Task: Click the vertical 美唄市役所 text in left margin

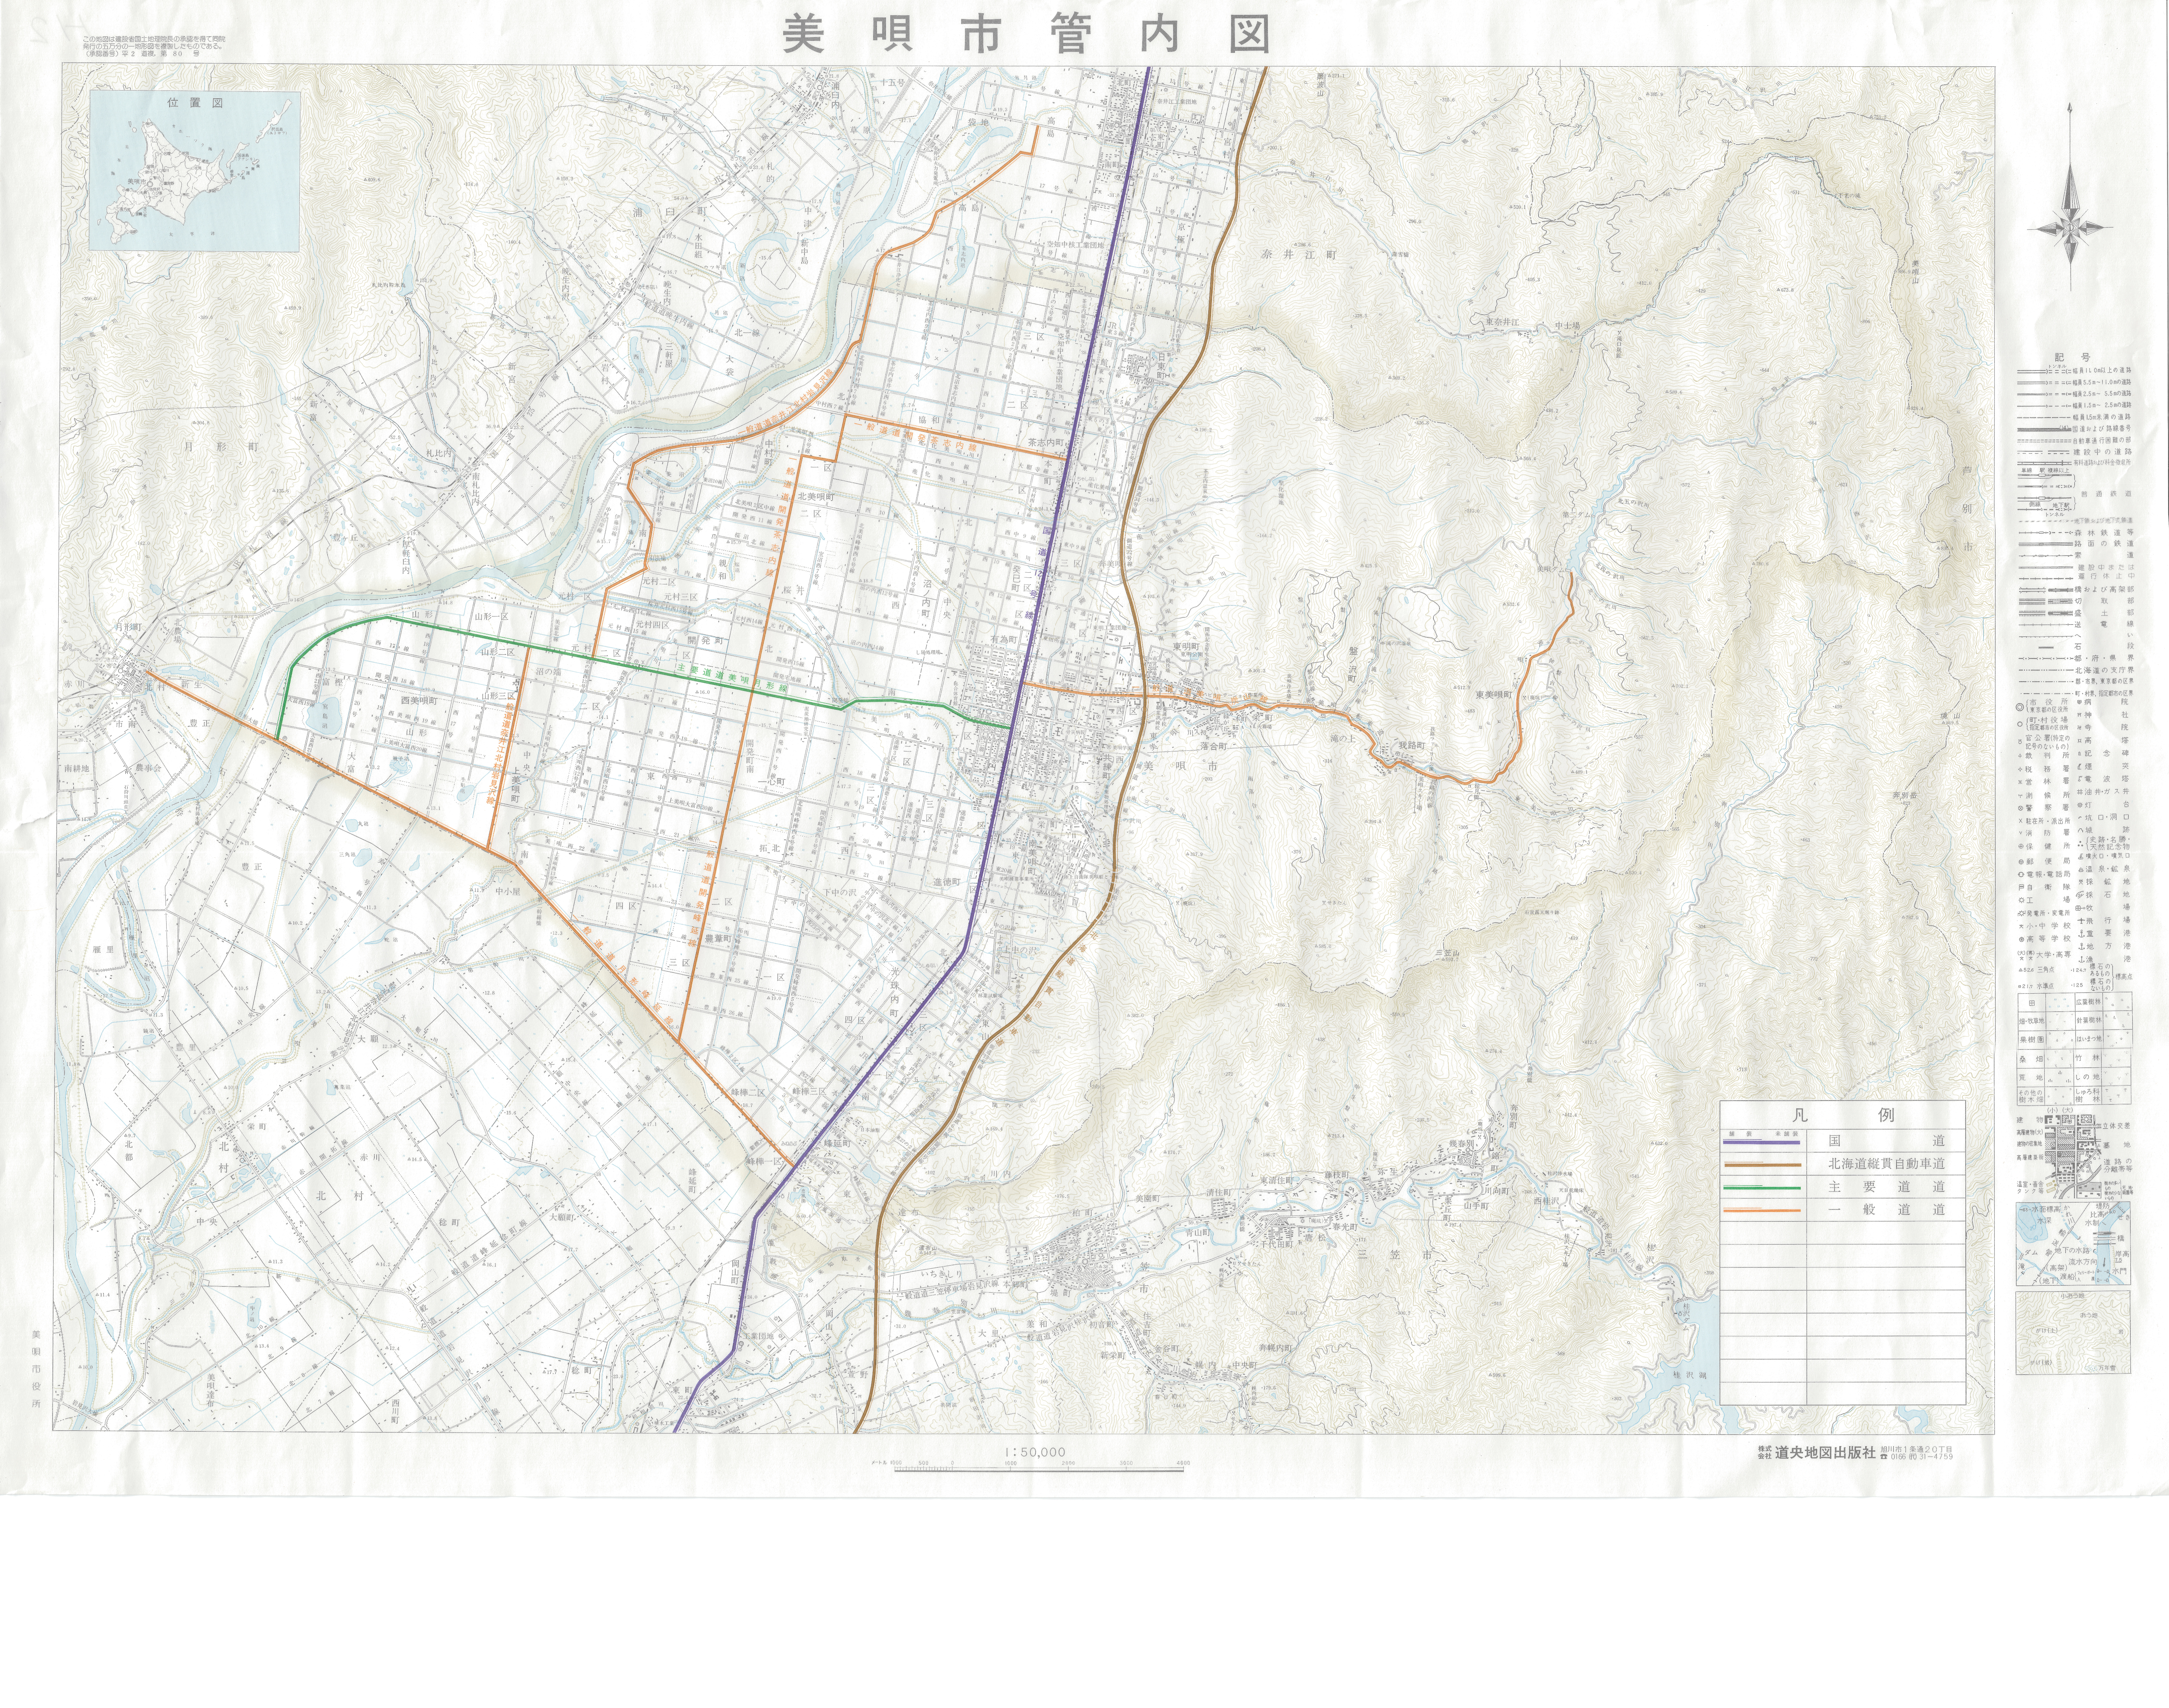Action: (x=36, y=1369)
